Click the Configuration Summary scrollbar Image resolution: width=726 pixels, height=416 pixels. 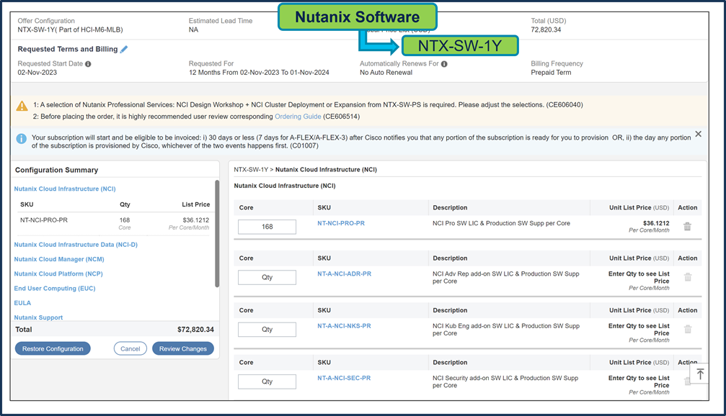point(217,233)
